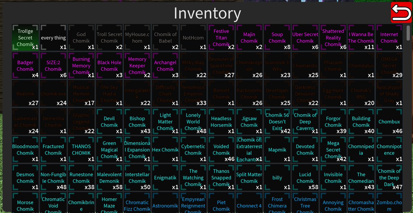Open the Realmik slot

[25, 94]
